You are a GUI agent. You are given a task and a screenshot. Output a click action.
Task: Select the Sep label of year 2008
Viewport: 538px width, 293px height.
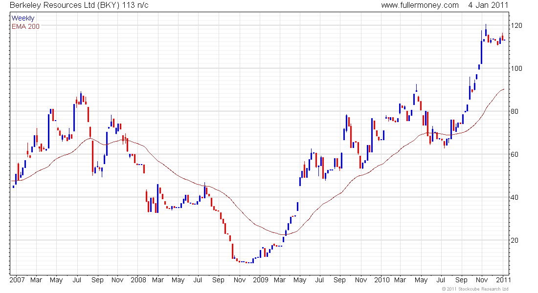pos(218,280)
